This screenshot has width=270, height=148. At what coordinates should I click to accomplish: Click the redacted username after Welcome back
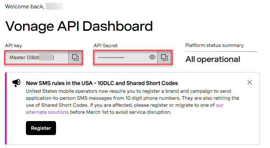coord(54,6)
